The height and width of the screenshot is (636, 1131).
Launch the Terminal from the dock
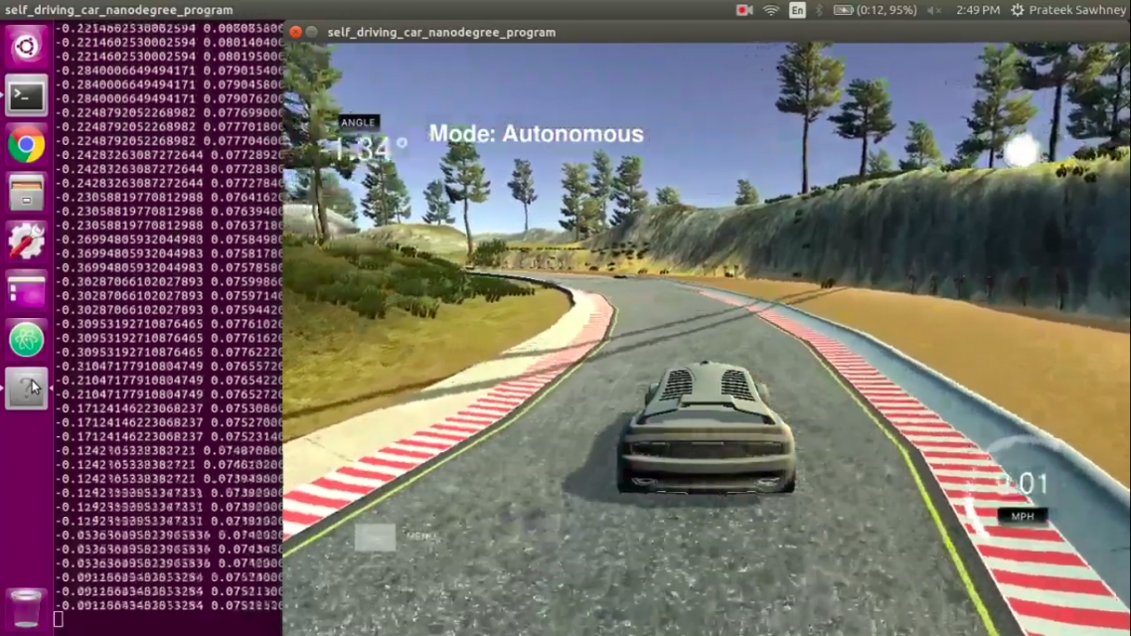(26, 95)
